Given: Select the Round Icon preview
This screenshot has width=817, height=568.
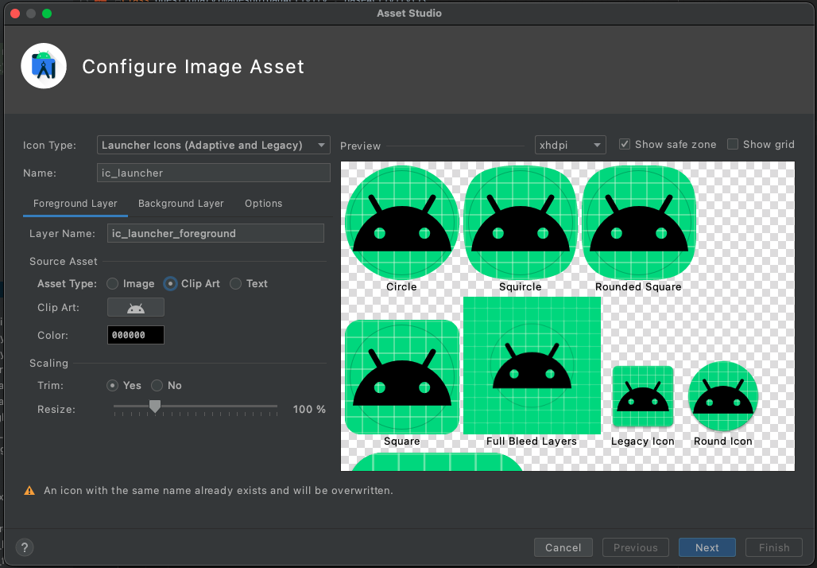Looking at the screenshot, I should point(723,396).
